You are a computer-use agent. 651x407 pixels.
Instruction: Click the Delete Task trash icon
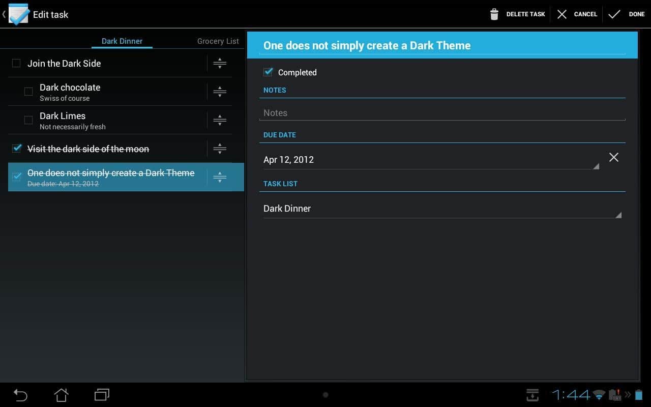tap(494, 14)
